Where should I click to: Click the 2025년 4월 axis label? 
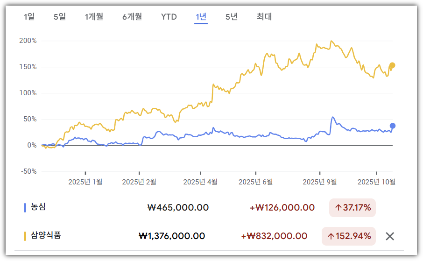tap(200, 182)
